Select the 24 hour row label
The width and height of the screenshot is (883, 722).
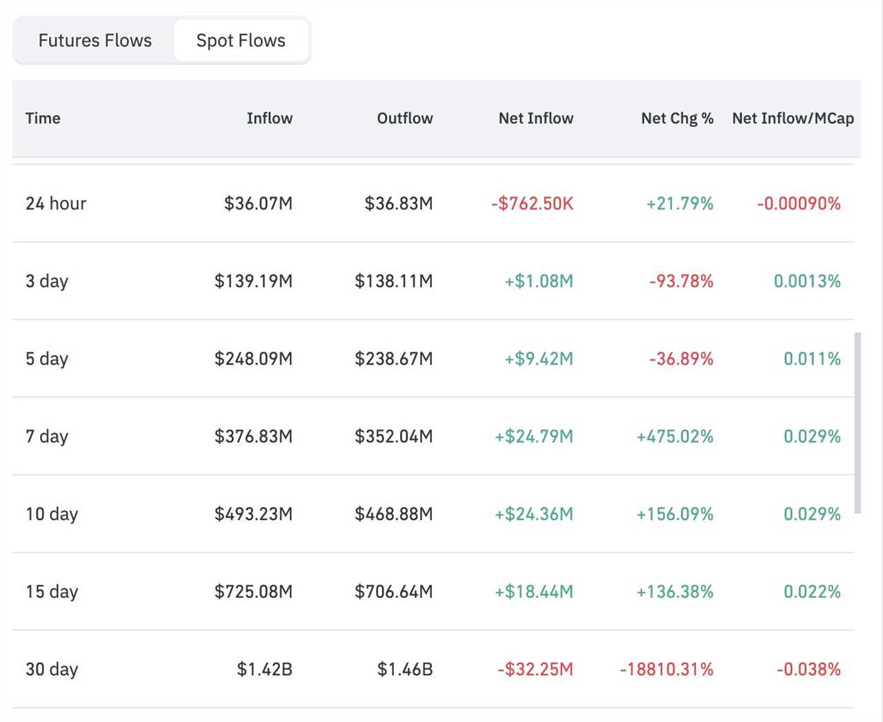click(x=56, y=203)
